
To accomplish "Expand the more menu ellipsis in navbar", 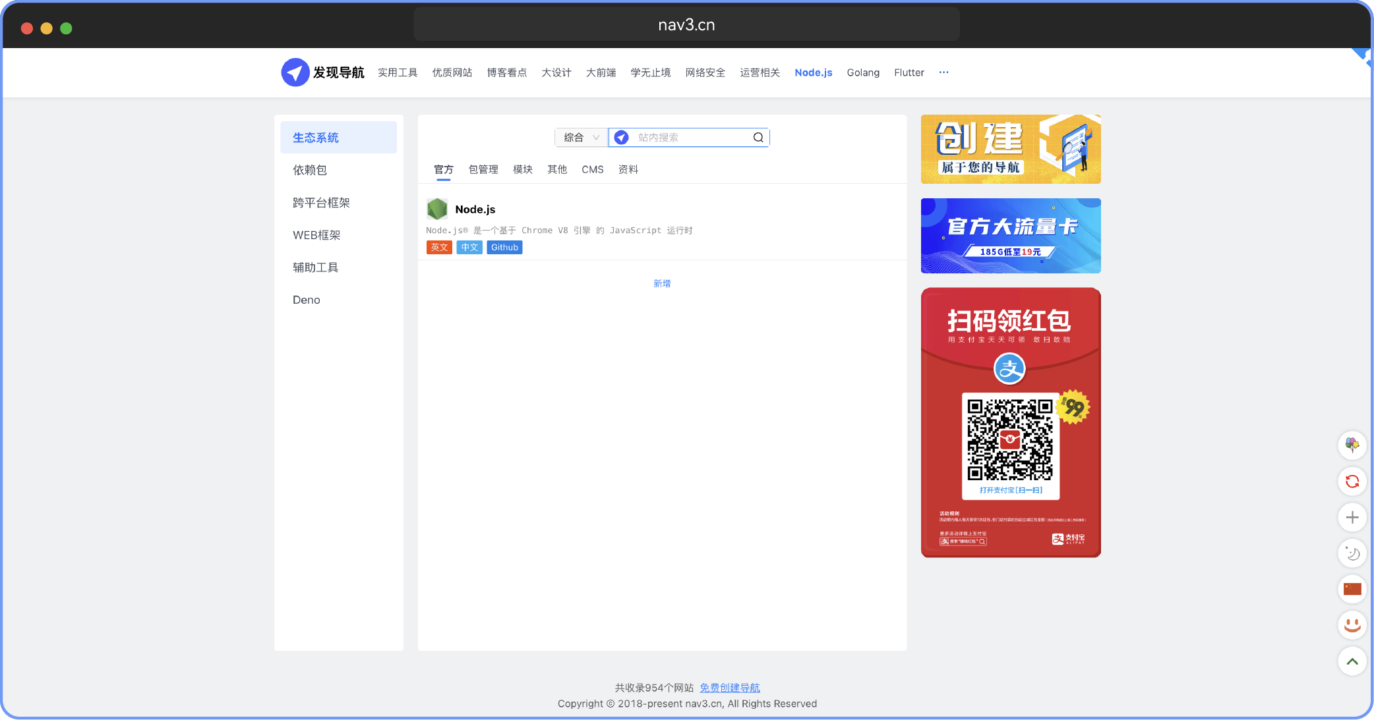I will [943, 72].
